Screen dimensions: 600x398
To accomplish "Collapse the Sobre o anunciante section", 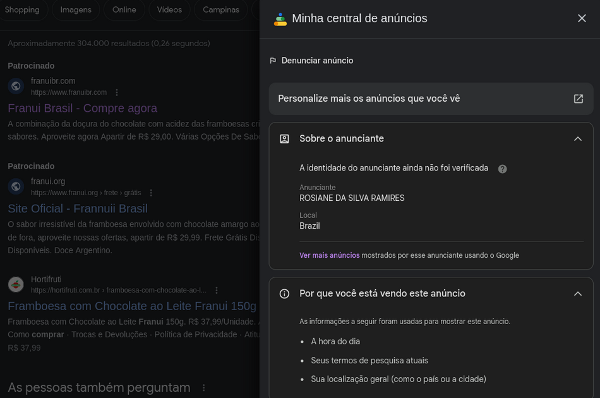I will 578,138.
